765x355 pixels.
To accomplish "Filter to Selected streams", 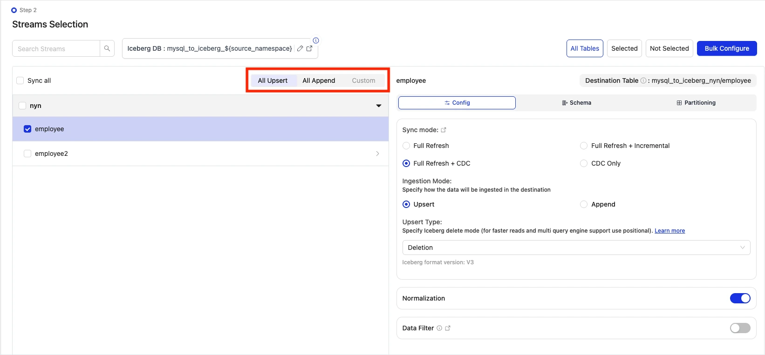I will [x=624, y=48].
